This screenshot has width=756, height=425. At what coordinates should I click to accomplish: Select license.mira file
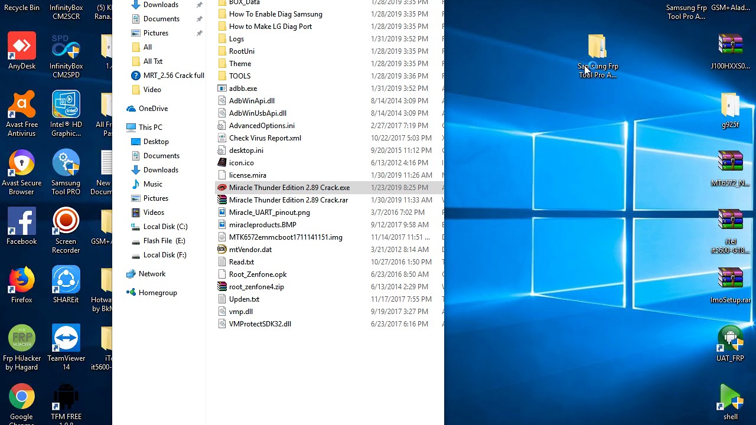(247, 175)
